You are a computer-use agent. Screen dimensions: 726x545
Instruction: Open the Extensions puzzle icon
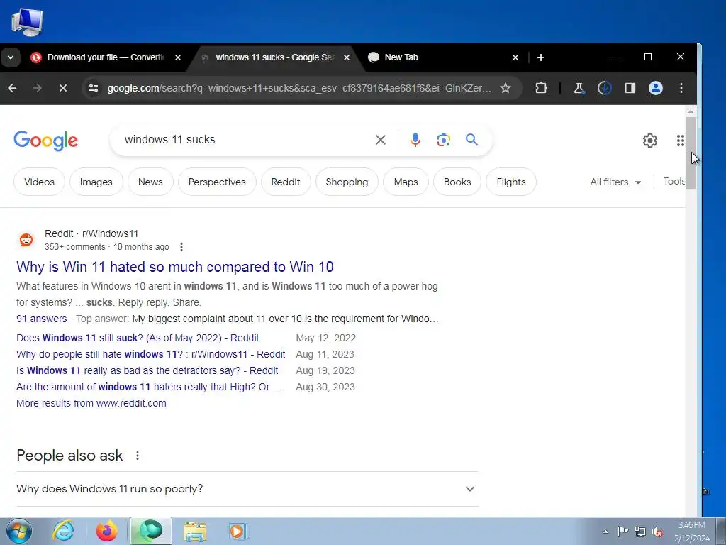coord(541,88)
